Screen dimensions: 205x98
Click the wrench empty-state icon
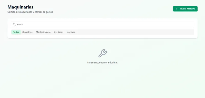pyautogui.click(x=102, y=53)
